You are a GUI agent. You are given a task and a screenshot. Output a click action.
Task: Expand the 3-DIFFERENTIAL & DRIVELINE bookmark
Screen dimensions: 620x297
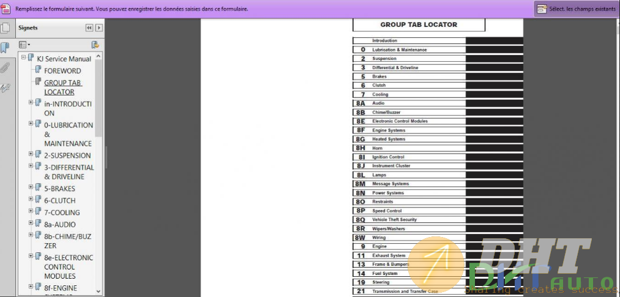[x=31, y=166]
